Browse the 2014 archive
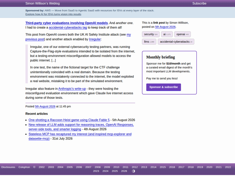 tap(153, 167)
